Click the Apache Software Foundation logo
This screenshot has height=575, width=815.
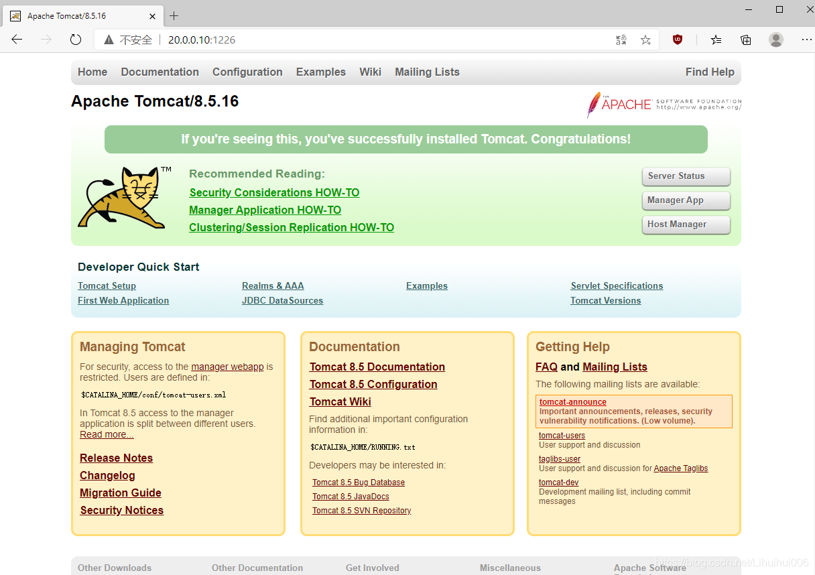click(x=664, y=105)
